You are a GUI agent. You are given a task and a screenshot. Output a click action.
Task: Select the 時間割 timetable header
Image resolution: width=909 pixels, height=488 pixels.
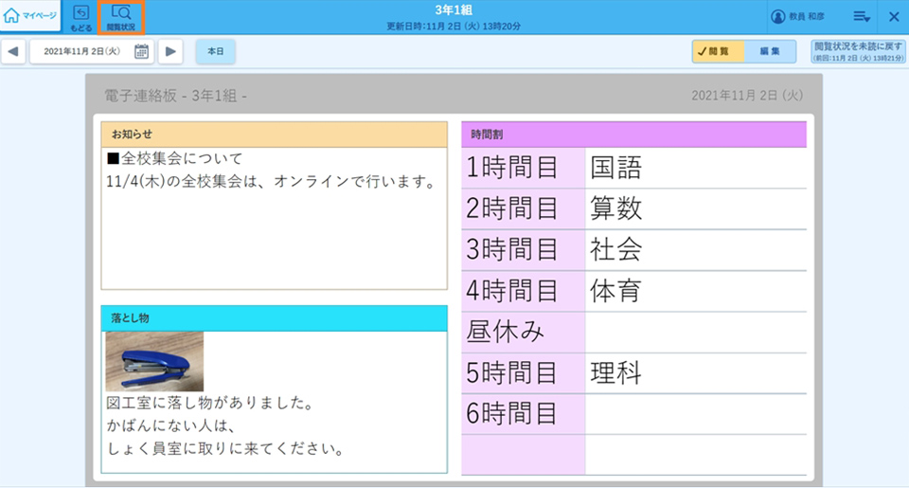tap(633, 136)
